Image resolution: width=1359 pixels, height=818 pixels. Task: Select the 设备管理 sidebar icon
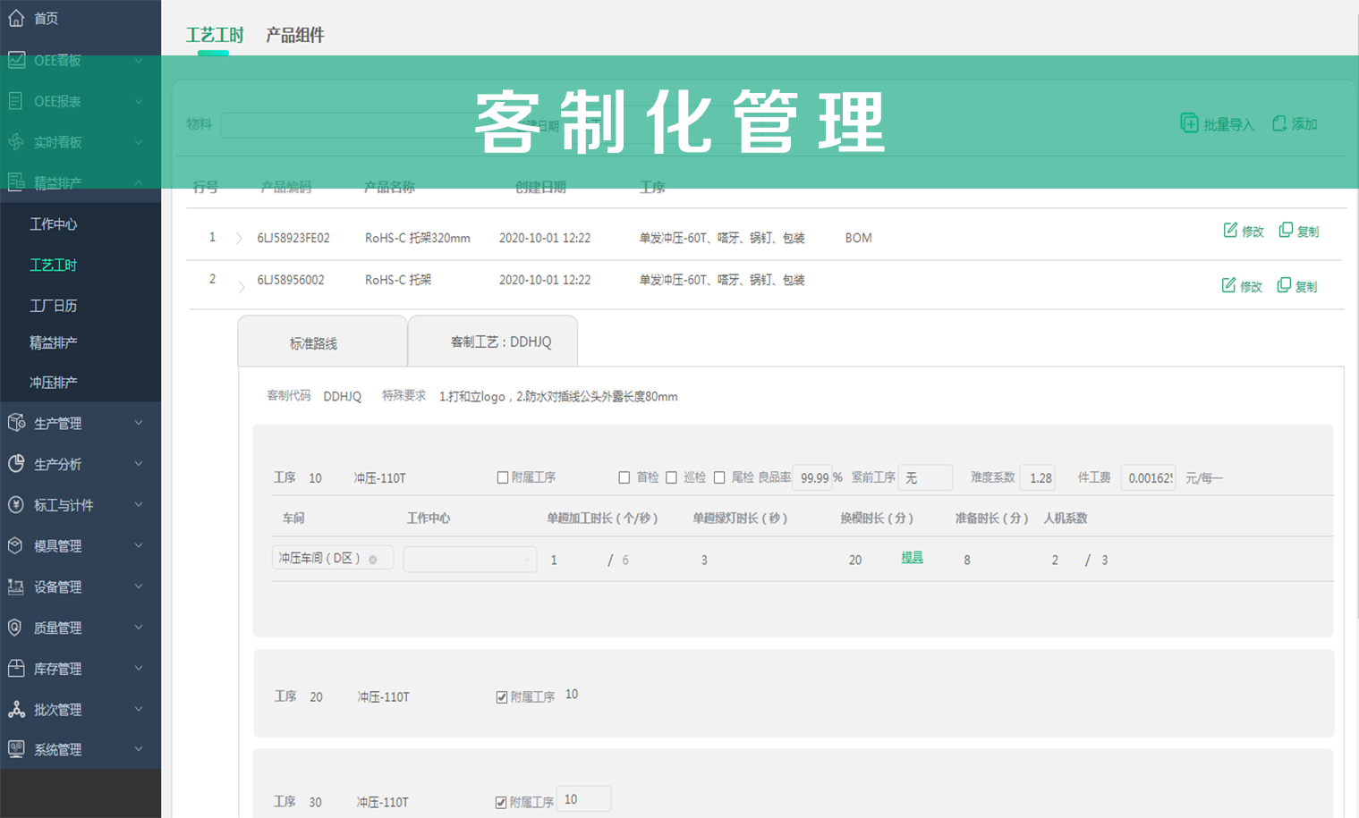(x=15, y=586)
